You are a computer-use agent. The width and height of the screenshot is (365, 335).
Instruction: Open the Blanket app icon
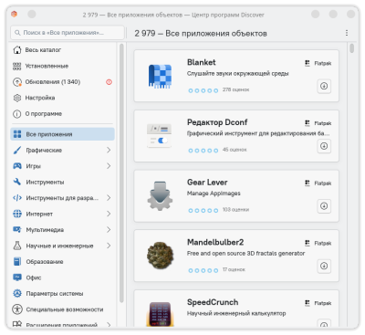160,76
